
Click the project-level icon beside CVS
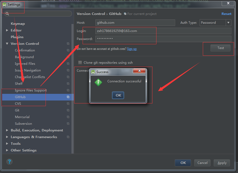pyautogui.click(x=68, y=104)
